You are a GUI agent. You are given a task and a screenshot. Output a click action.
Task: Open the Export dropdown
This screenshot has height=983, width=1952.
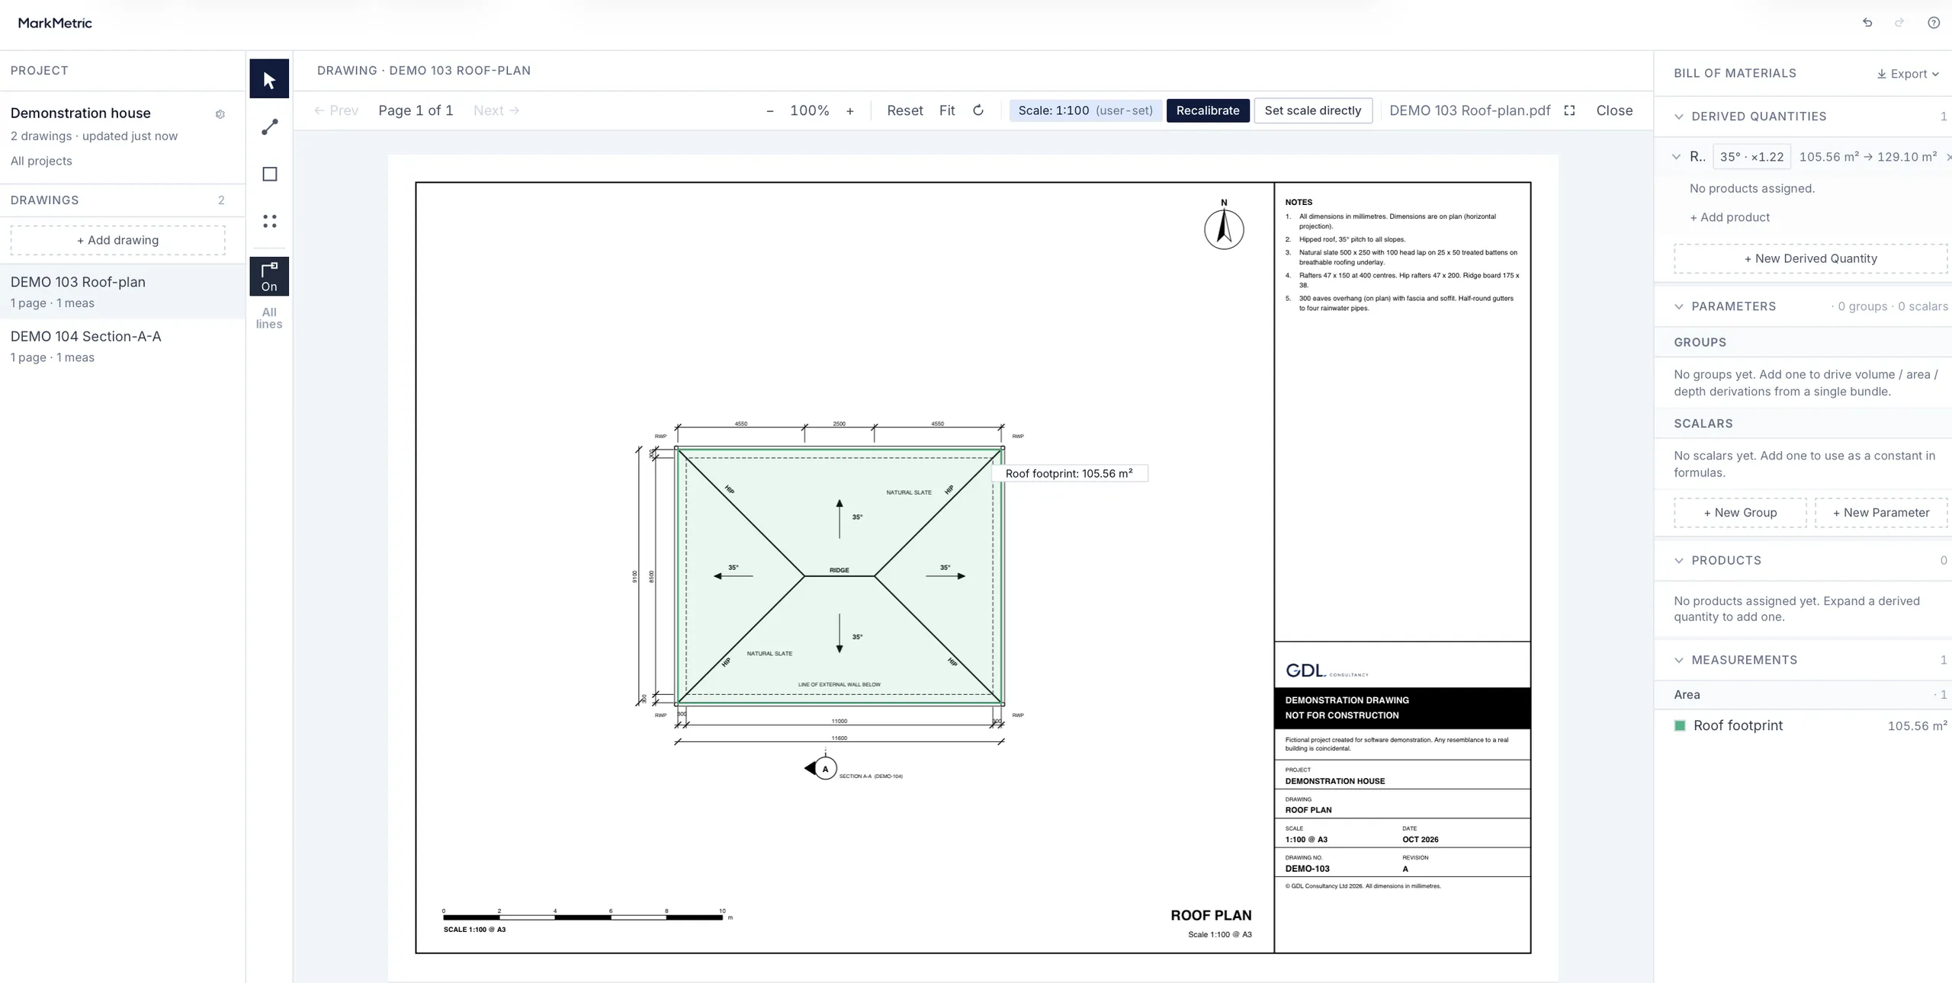(1908, 74)
